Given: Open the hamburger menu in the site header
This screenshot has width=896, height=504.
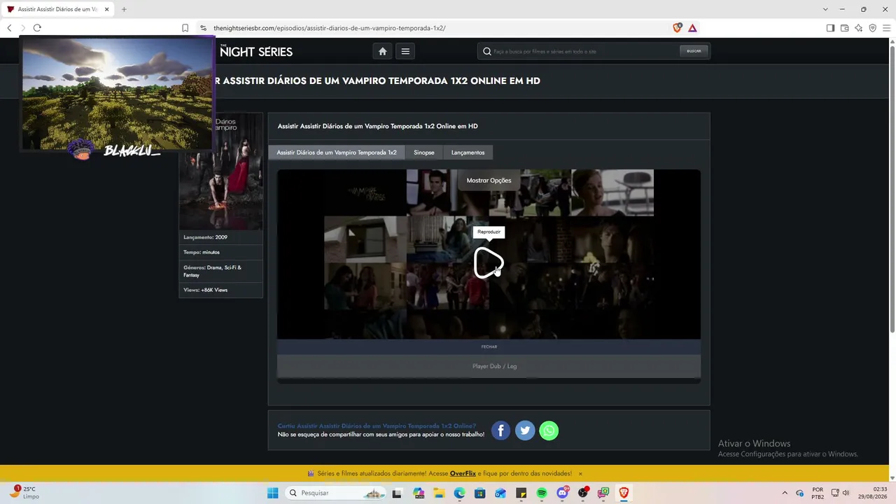Looking at the screenshot, I should [405, 51].
